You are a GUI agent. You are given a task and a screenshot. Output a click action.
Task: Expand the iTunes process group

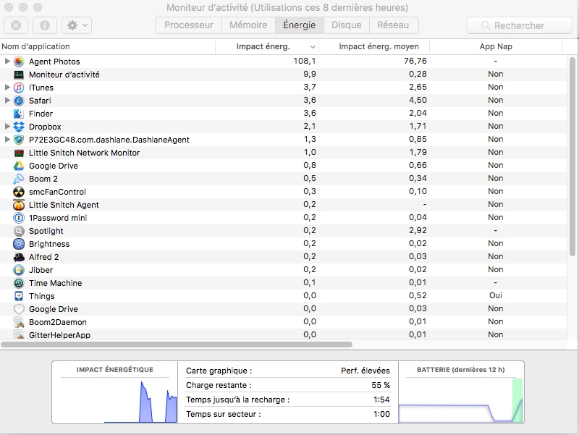pos(7,87)
